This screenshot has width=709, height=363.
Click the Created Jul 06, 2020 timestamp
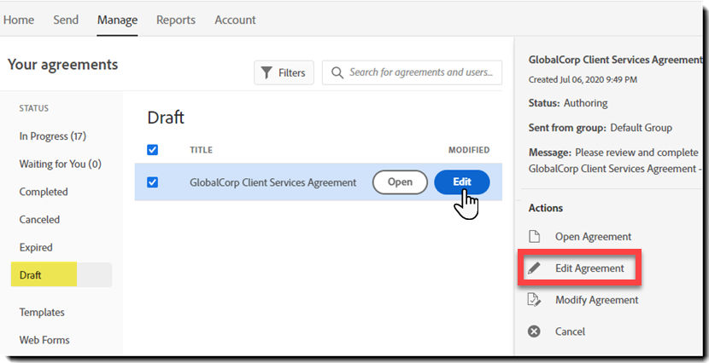(583, 80)
